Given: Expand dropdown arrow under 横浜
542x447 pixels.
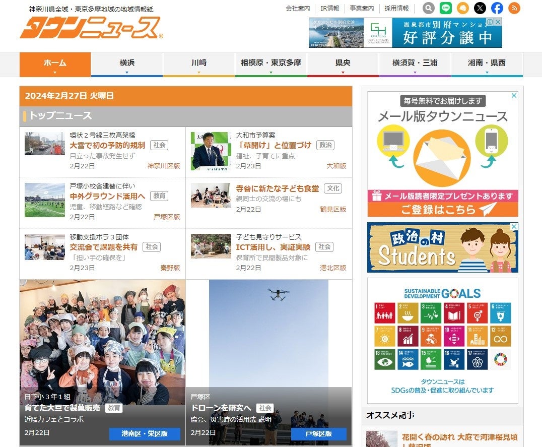Looking at the screenshot, I should tap(127, 73).
